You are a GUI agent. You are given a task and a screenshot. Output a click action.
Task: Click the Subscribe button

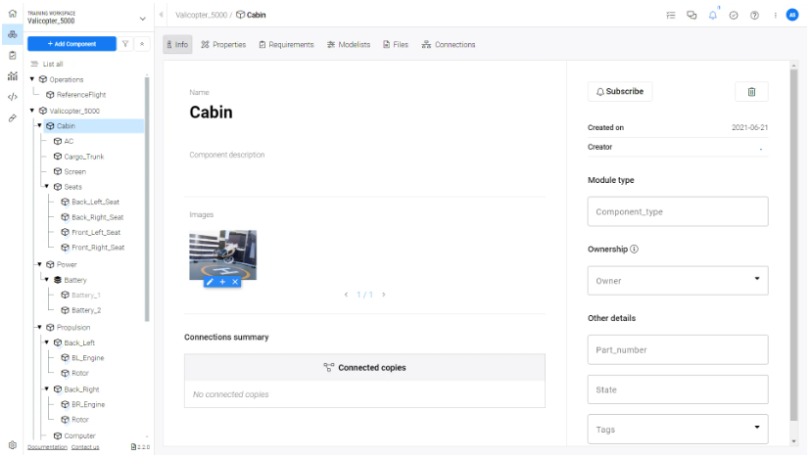[x=620, y=92]
